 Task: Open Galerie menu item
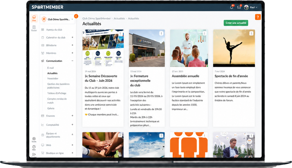click(x=51, y=108)
